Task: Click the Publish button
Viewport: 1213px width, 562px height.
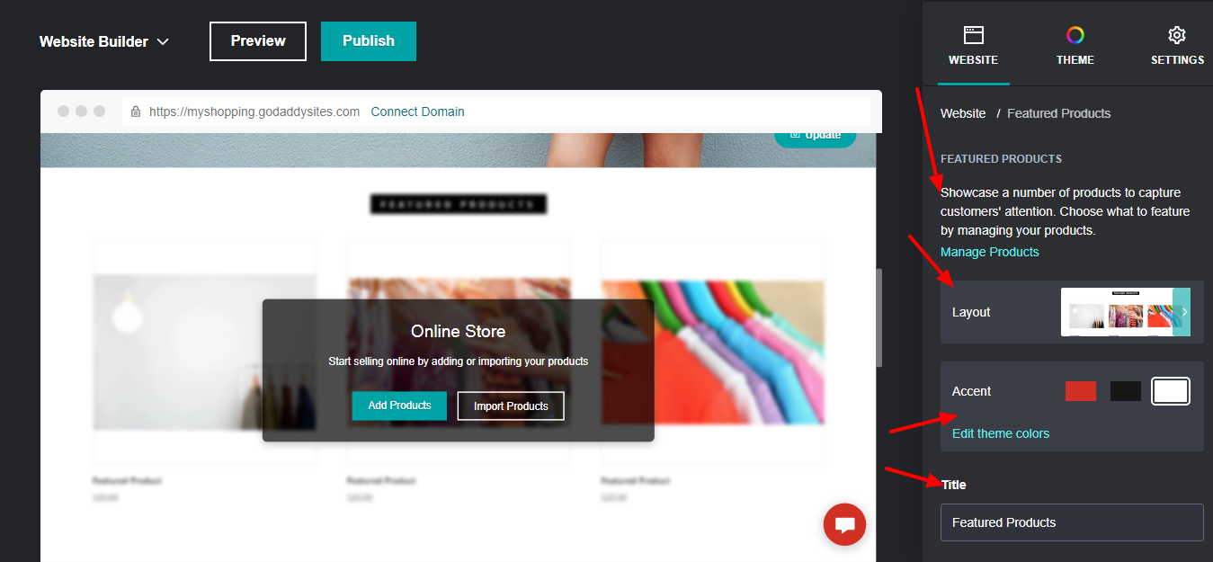Action: pyautogui.click(x=369, y=41)
